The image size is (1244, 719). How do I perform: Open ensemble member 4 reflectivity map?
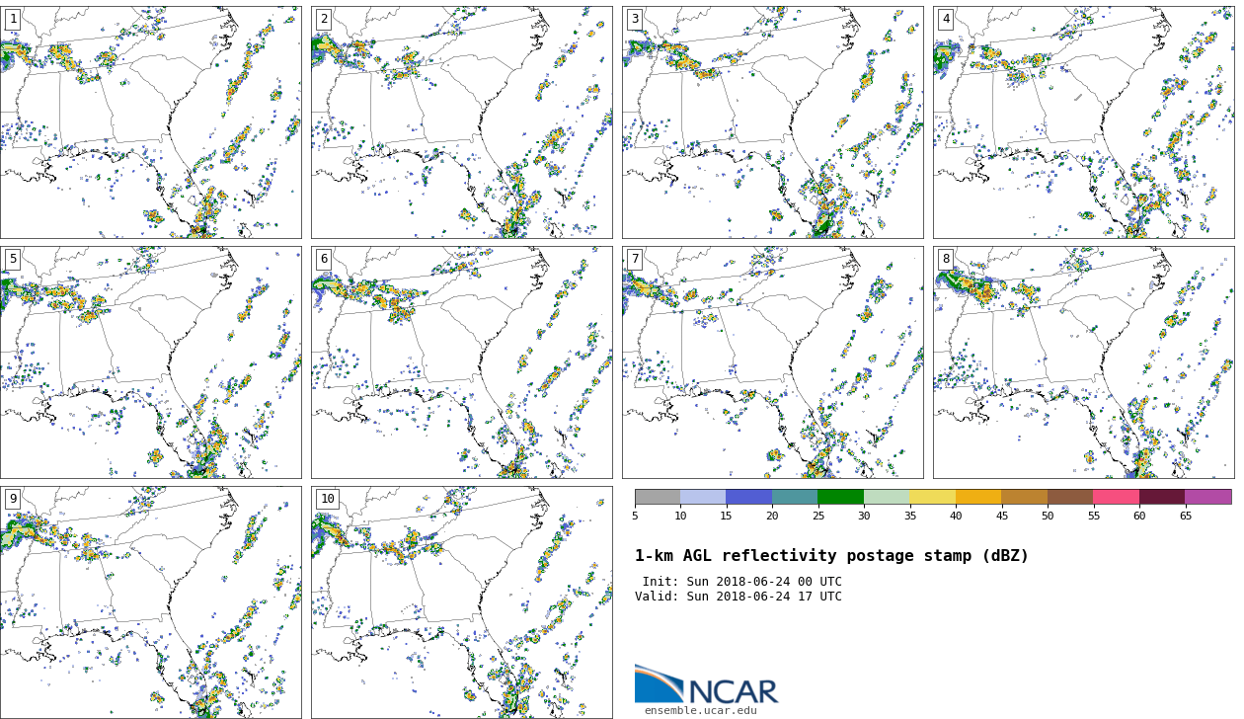click(x=1083, y=122)
